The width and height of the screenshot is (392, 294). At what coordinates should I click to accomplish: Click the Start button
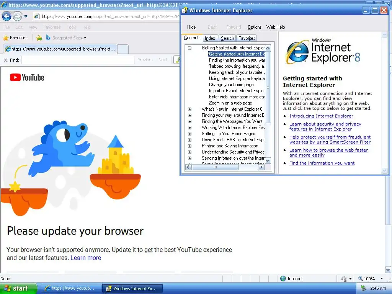[18, 289]
